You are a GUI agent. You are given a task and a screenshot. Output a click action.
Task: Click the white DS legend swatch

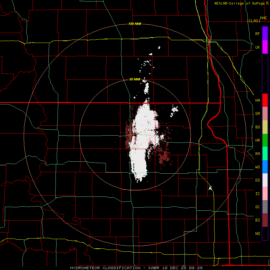[265, 180]
